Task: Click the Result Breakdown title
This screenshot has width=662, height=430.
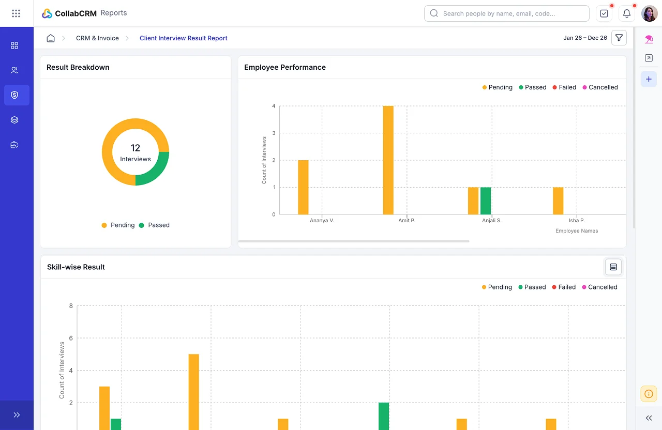Action: 78,67
